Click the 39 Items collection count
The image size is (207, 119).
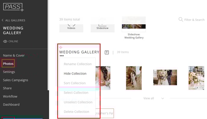[123, 52]
